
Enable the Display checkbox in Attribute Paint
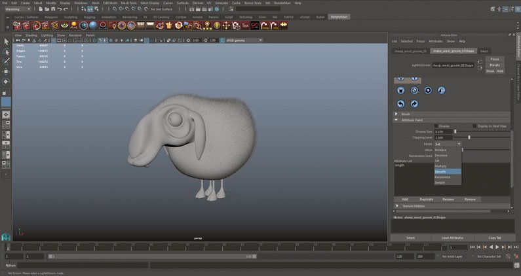[x=436, y=126]
